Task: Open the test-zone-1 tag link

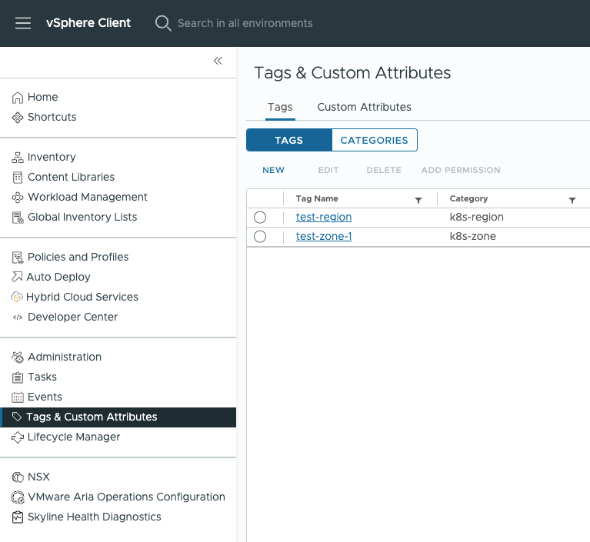Action: 324,237
